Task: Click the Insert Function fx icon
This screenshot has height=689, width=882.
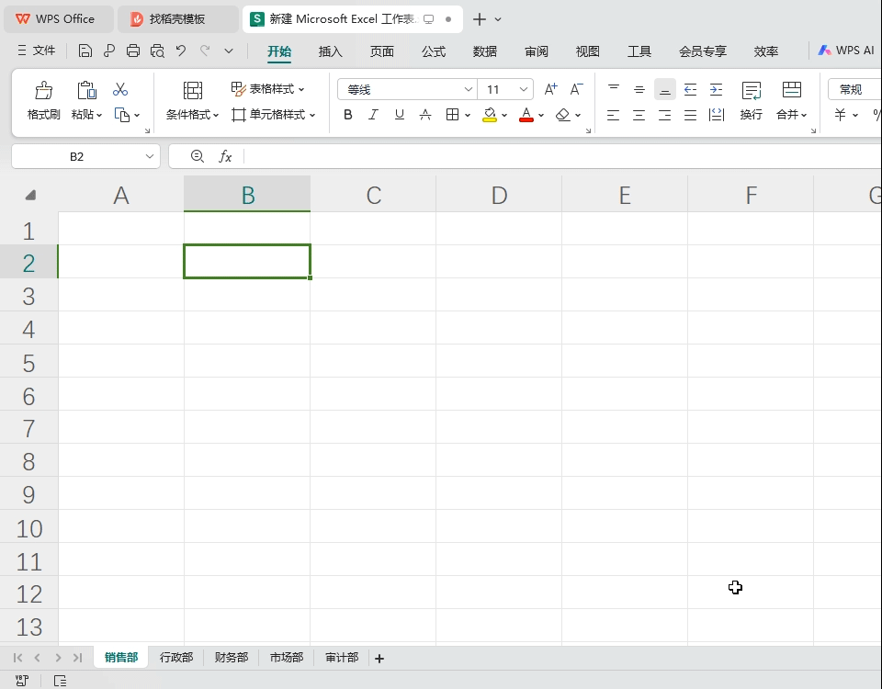Action: coord(225,157)
